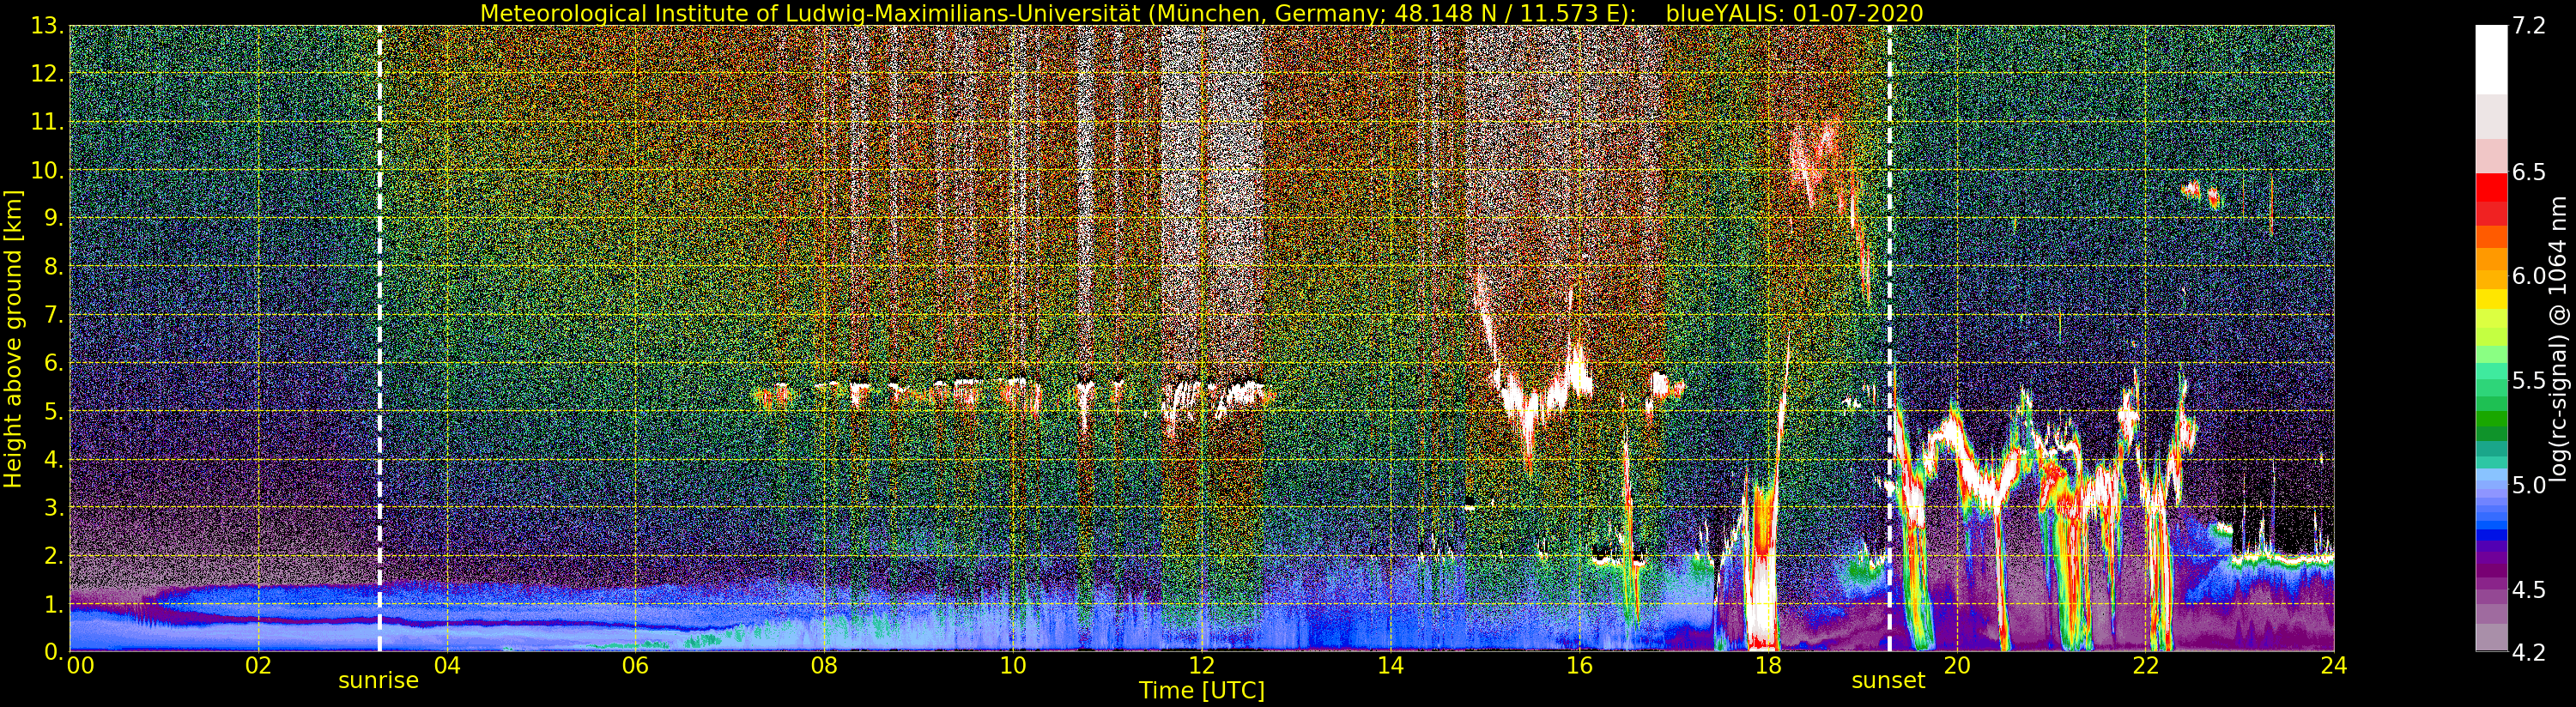Click the time tick label '18'
This screenshot has width=2576, height=707.
1768,666
